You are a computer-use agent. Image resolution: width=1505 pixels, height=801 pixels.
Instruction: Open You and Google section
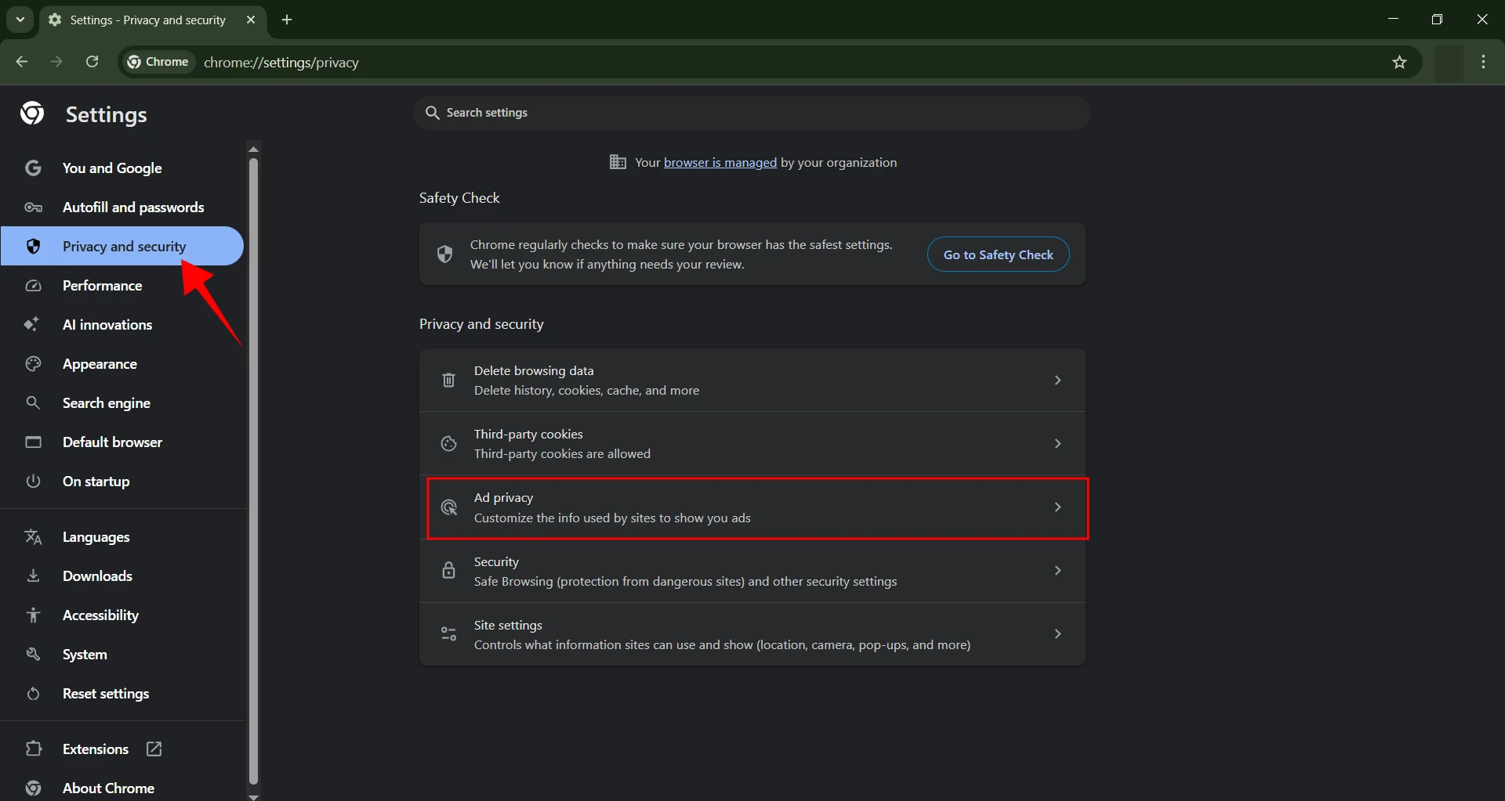click(122, 168)
